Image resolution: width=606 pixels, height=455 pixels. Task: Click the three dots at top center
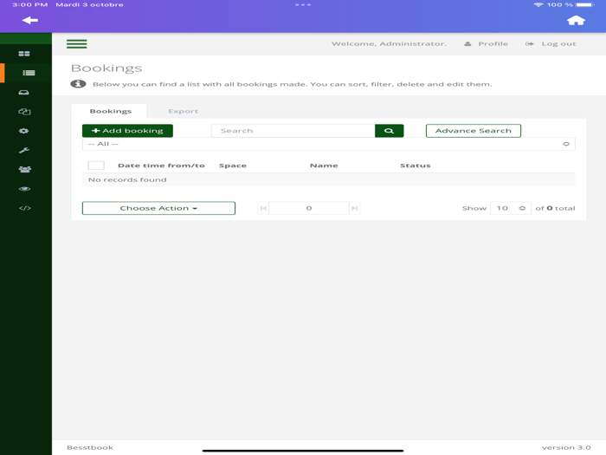tap(303, 4)
